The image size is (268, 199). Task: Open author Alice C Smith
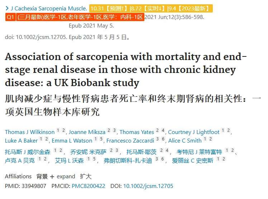point(185,140)
